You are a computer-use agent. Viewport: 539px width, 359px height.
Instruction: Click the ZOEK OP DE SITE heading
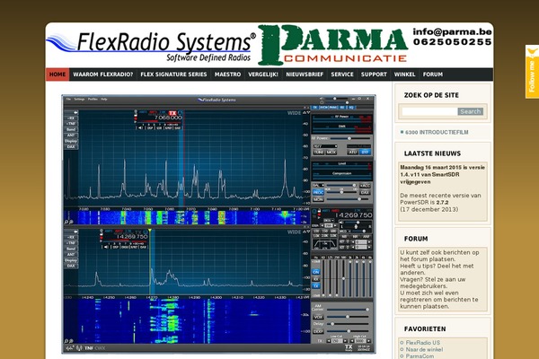click(x=431, y=95)
